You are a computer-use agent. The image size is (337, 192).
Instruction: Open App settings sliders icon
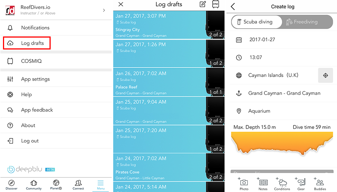(10, 79)
